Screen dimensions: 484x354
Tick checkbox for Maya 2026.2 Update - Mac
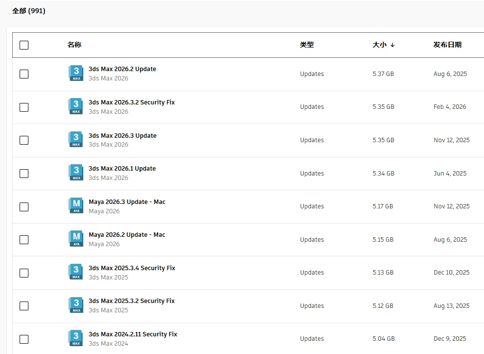click(24, 240)
